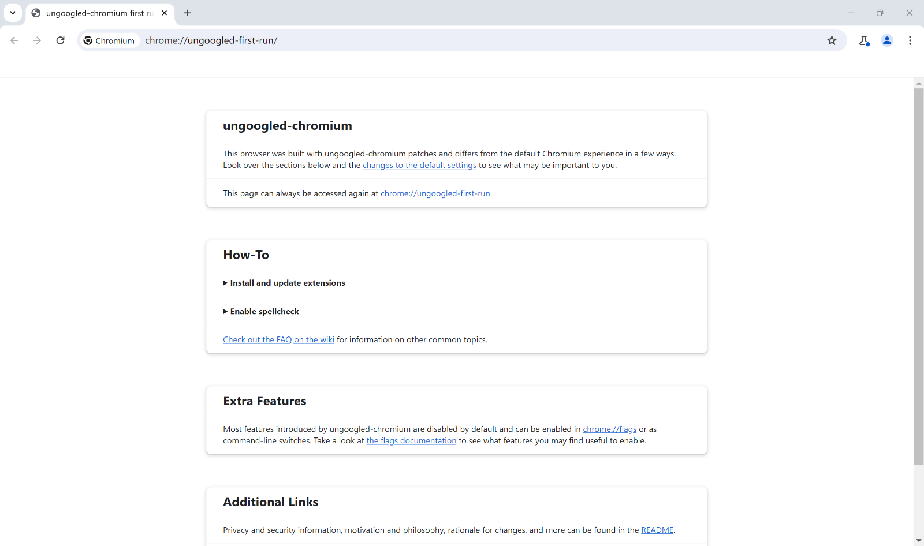This screenshot has height=546, width=924.
Task: Close the browser window
Action: point(909,13)
